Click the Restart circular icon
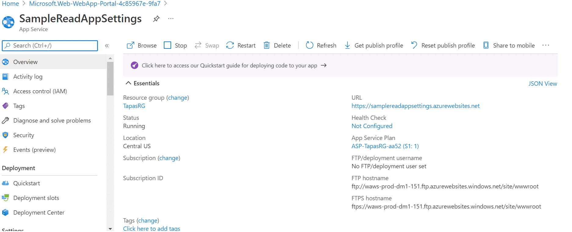The height and width of the screenshot is (232, 572). (230, 45)
